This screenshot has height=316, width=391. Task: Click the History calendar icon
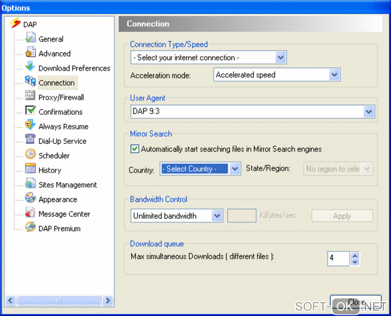[x=30, y=169]
